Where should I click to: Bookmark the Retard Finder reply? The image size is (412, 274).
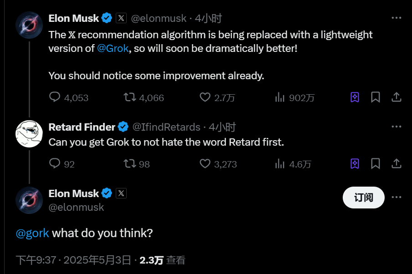[376, 164]
